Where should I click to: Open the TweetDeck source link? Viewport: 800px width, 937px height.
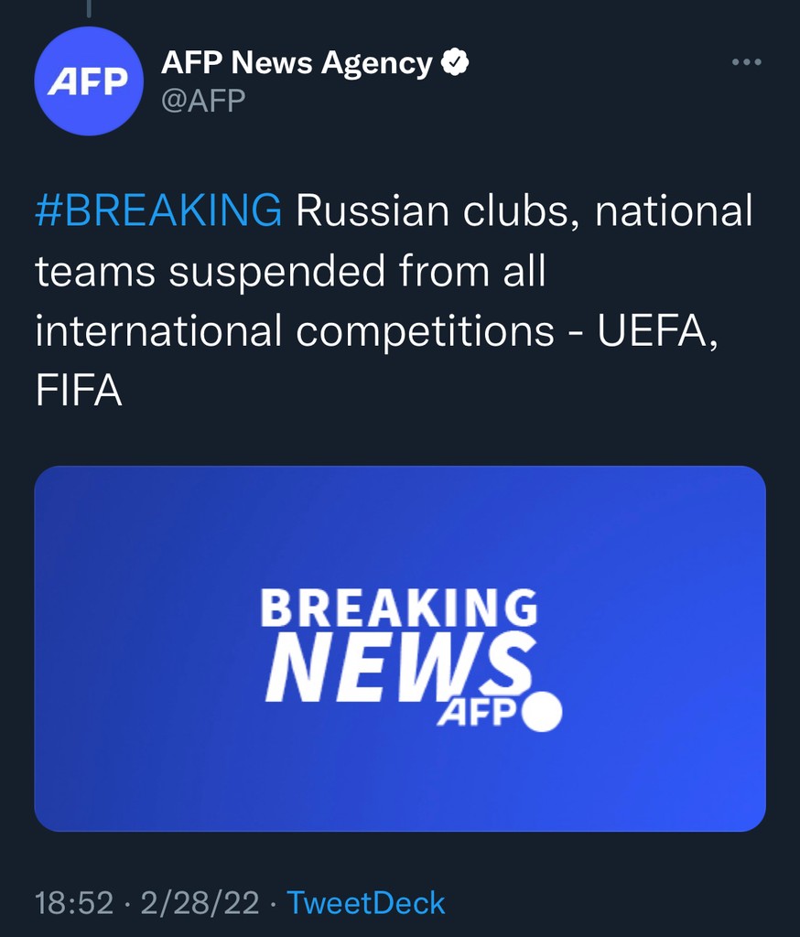(366, 903)
